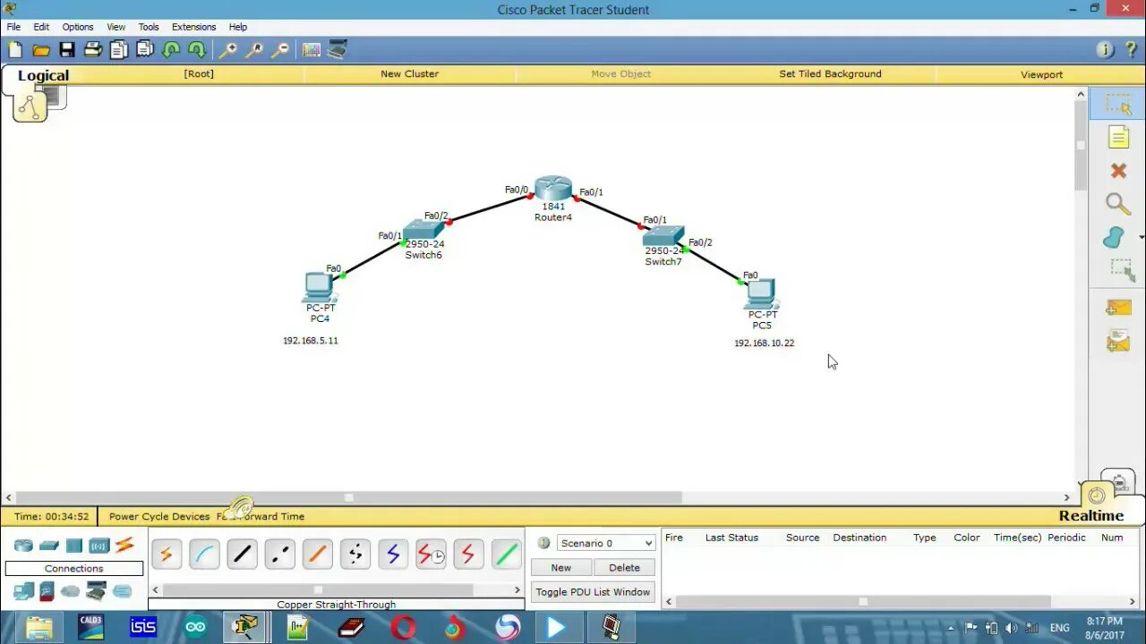Reset the workspace zoom
The width and height of the screenshot is (1146, 644).
(254, 50)
